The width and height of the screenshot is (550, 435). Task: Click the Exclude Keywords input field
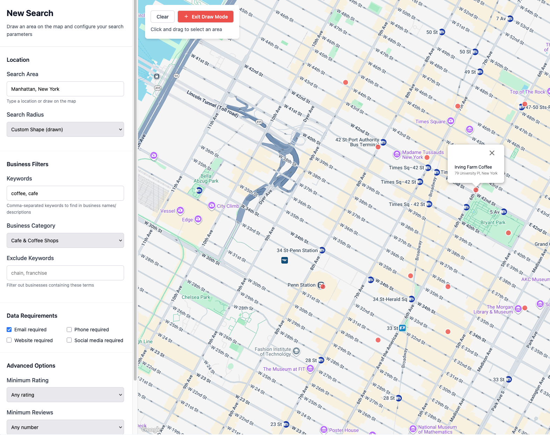coord(65,273)
